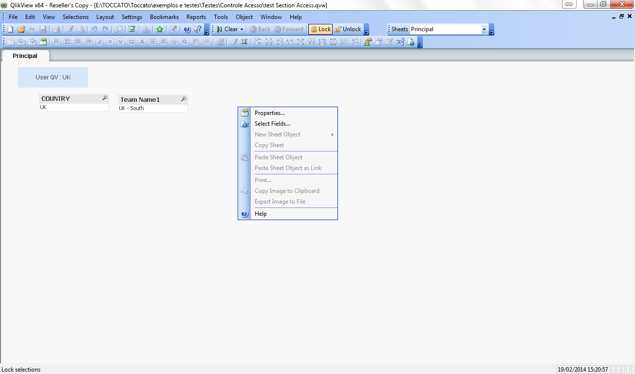
Task: Open toolbar options arrow after Context Help icon
Action: (x=207, y=29)
